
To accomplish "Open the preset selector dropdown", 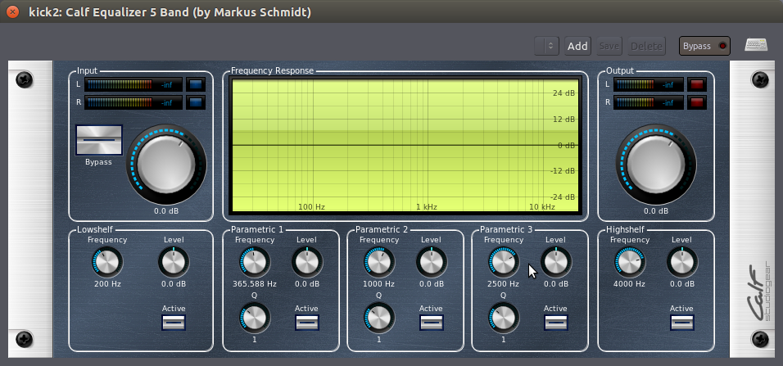I will click(x=546, y=46).
